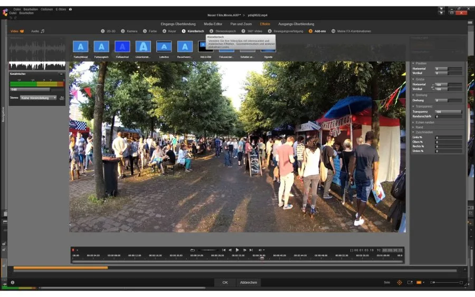Select the Rauschverminderung effect icon

pyautogui.click(x=185, y=46)
